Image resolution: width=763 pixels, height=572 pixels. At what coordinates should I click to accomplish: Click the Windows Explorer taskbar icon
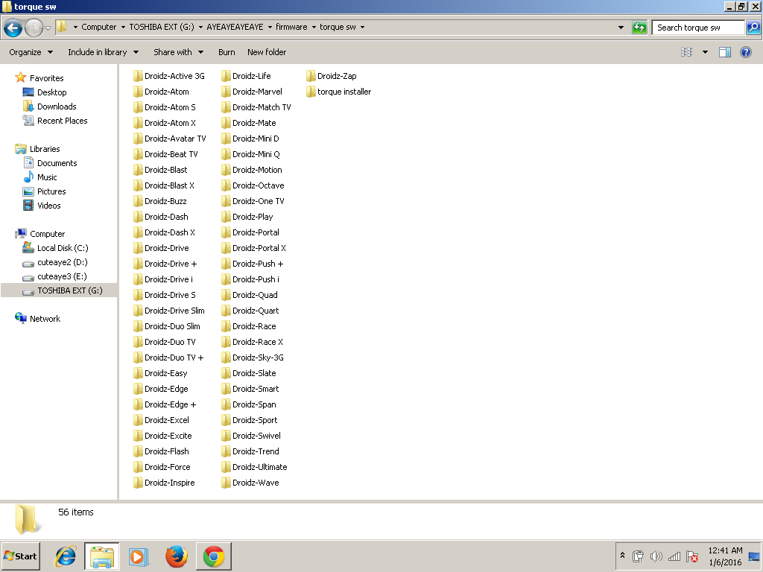pyautogui.click(x=101, y=556)
